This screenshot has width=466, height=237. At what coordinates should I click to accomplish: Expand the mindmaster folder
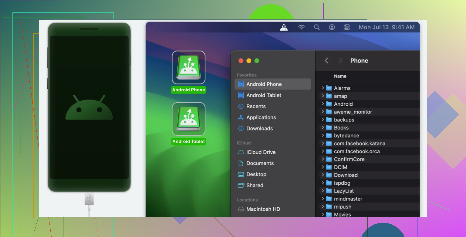coord(323,199)
